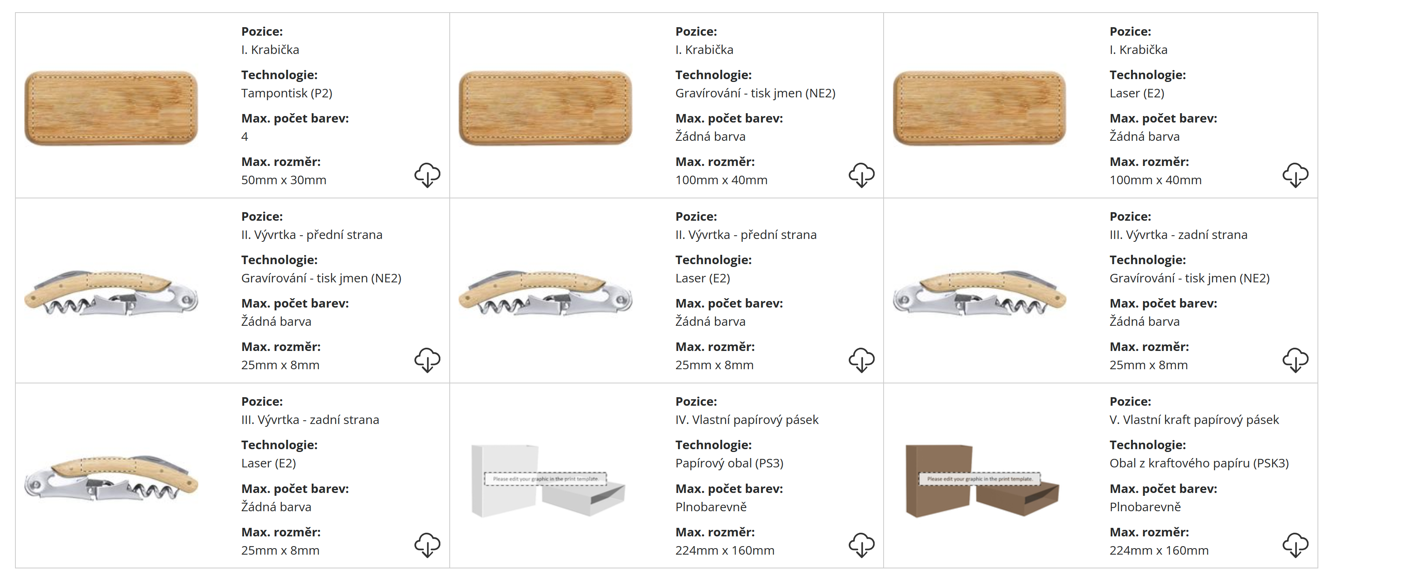Click the 'IV. Vlastní papírový pásek' position text
This screenshot has height=581, width=1414.
coord(747,420)
